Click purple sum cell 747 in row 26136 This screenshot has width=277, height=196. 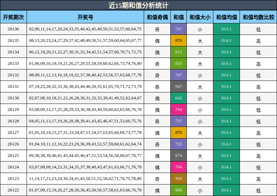click(179, 29)
